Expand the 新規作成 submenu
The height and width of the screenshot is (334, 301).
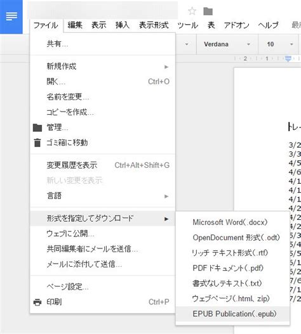pyautogui.click(x=103, y=67)
